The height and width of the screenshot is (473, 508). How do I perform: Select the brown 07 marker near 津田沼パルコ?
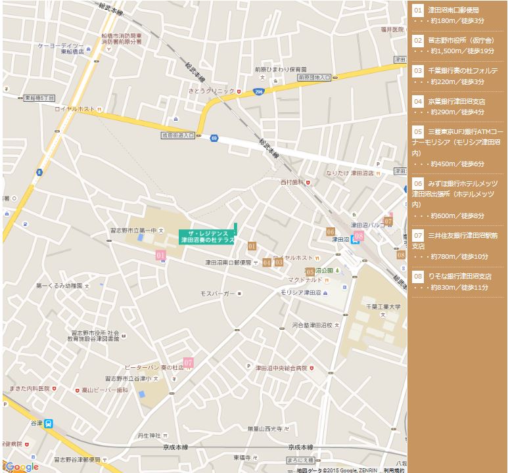point(388,221)
